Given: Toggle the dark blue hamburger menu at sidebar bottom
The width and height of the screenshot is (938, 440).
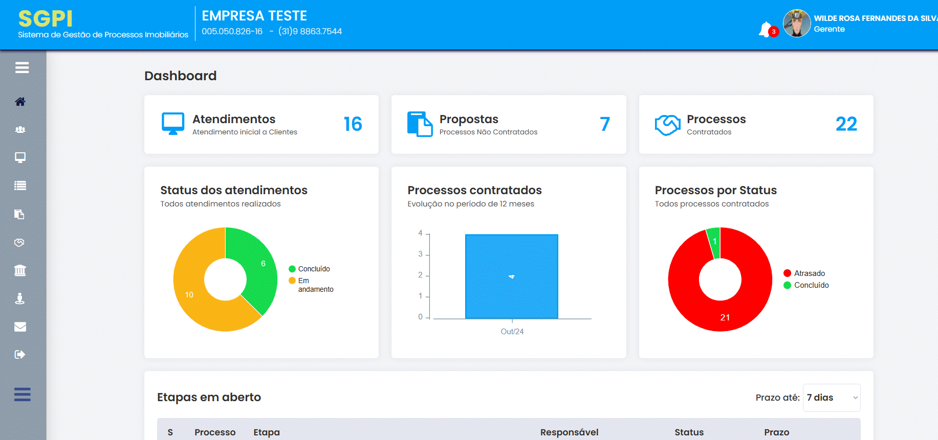Looking at the screenshot, I should pyautogui.click(x=22, y=395).
